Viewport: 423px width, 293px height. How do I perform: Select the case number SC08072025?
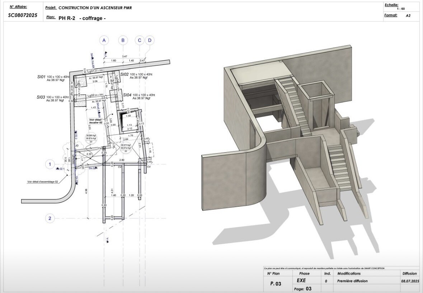pos(23,15)
